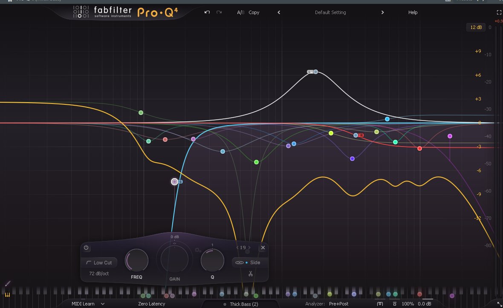
Task: Click the Thick Bass (2) instance label
Action: tap(244, 304)
